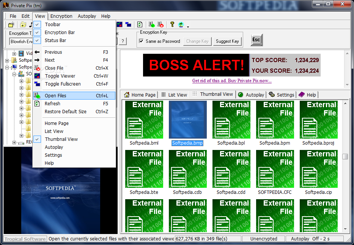Image resolution: width=354 pixels, height=245 pixels.
Task: Choose Settings in the View menu
Action: click(x=74, y=155)
